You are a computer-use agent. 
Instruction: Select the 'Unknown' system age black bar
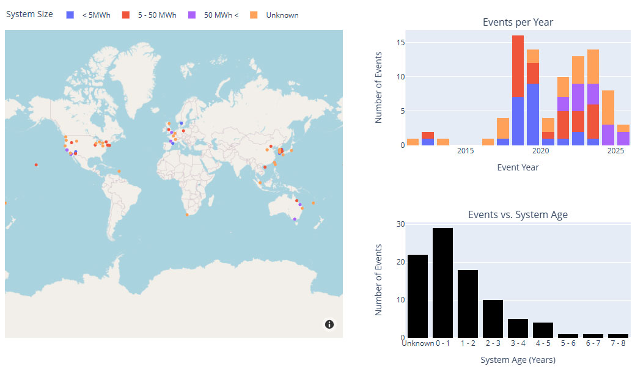coord(417,296)
